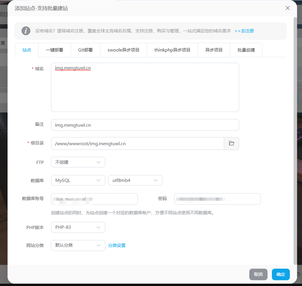The height and width of the screenshot is (286, 302).
Task: Click the 密码 input field
Action: click(217, 199)
